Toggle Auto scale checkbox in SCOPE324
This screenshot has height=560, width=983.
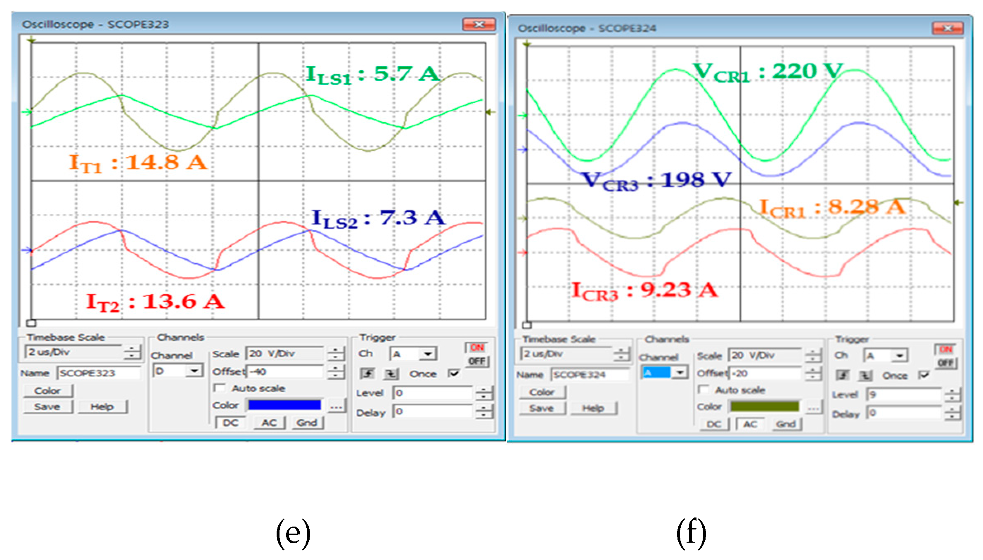(703, 390)
